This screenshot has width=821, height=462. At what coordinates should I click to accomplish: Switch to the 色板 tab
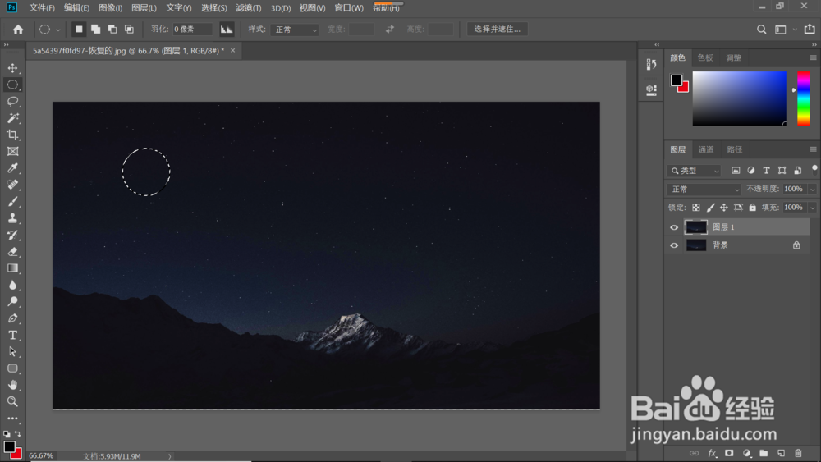click(x=705, y=57)
